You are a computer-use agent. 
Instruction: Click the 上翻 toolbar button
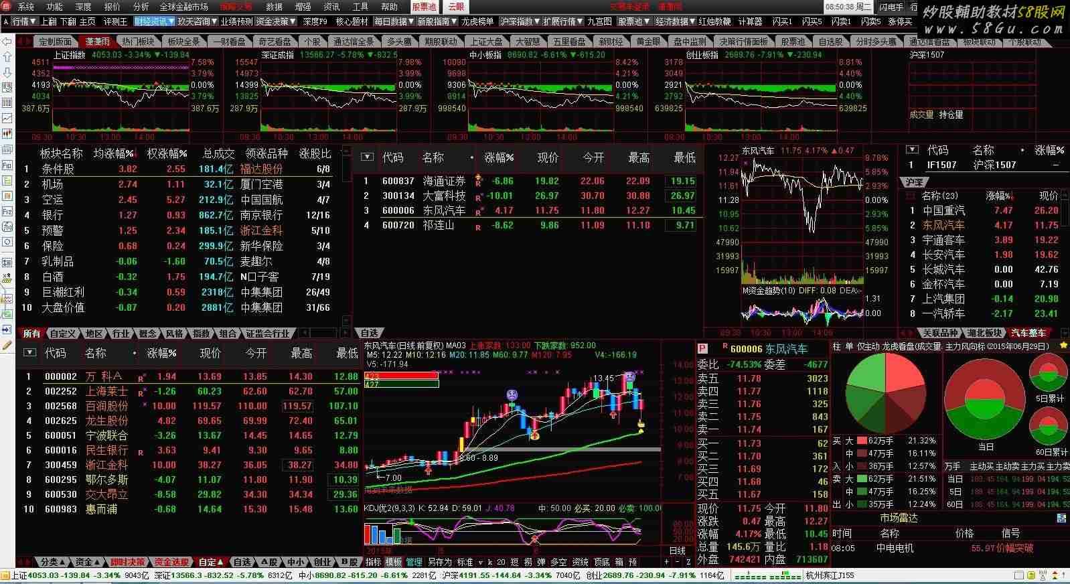coord(49,21)
